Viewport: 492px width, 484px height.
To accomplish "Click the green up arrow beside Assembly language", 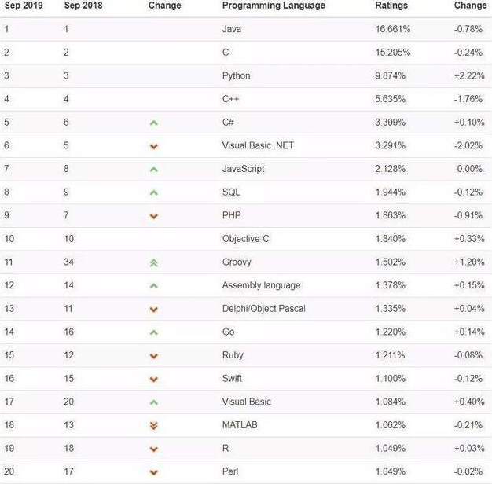I will click(x=154, y=286).
